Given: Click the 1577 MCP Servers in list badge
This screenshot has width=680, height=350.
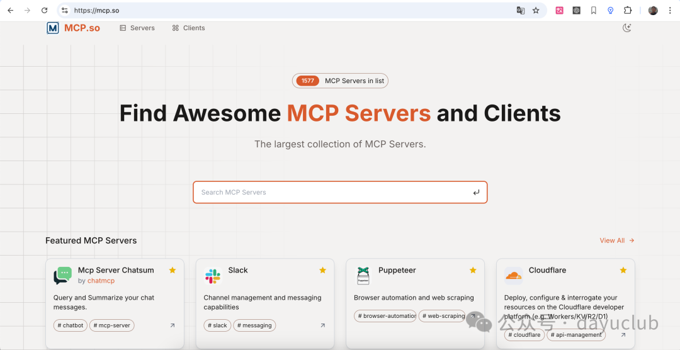Looking at the screenshot, I should pos(340,81).
